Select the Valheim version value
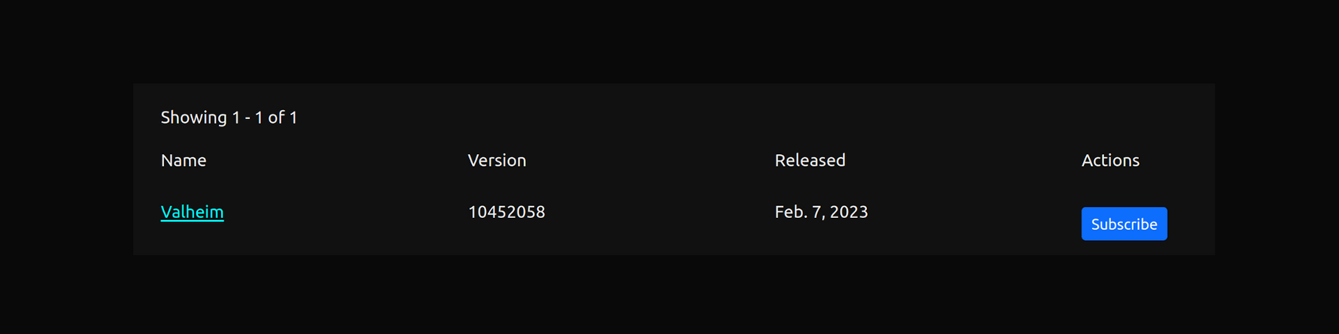The image size is (1339, 334). [x=506, y=212]
